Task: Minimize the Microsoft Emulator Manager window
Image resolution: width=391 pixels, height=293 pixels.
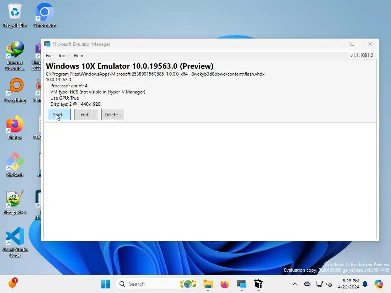Action: click(335, 44)
